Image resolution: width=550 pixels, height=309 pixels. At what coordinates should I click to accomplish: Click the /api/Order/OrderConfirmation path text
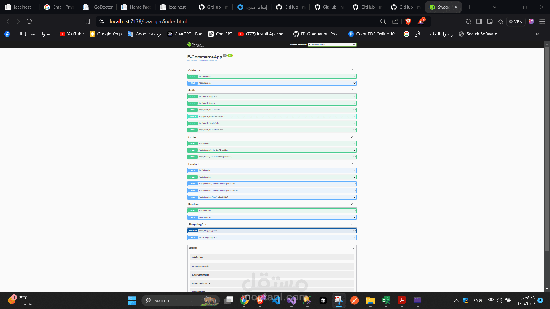[214, 150]
